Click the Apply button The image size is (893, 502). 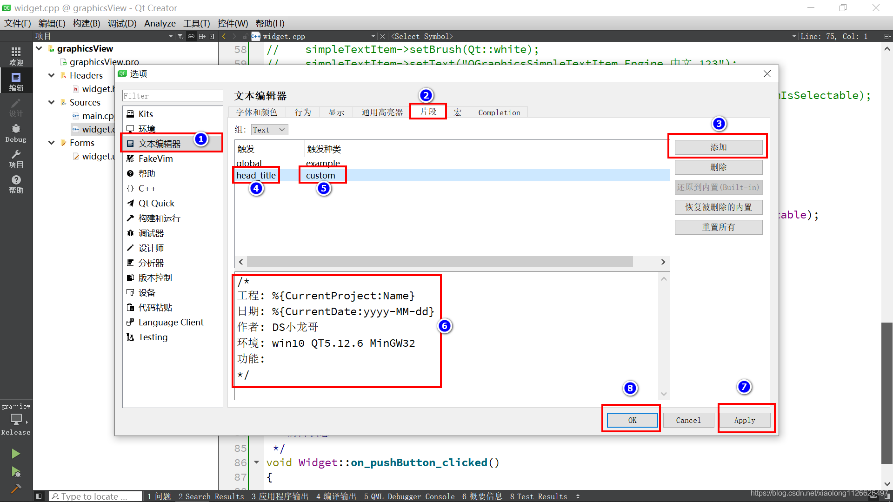(744, 420)
